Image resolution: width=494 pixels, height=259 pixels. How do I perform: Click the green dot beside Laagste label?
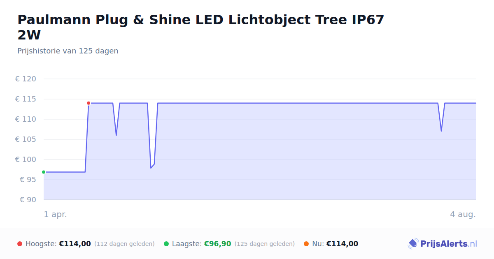166,244
